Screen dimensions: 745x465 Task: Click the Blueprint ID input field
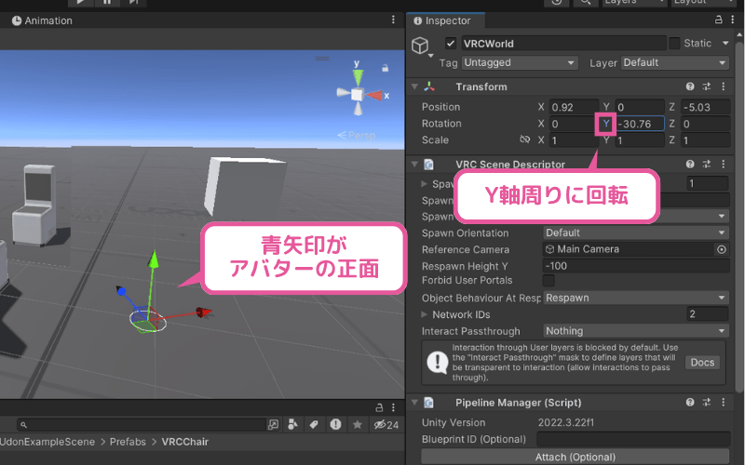tap(633, 439)
